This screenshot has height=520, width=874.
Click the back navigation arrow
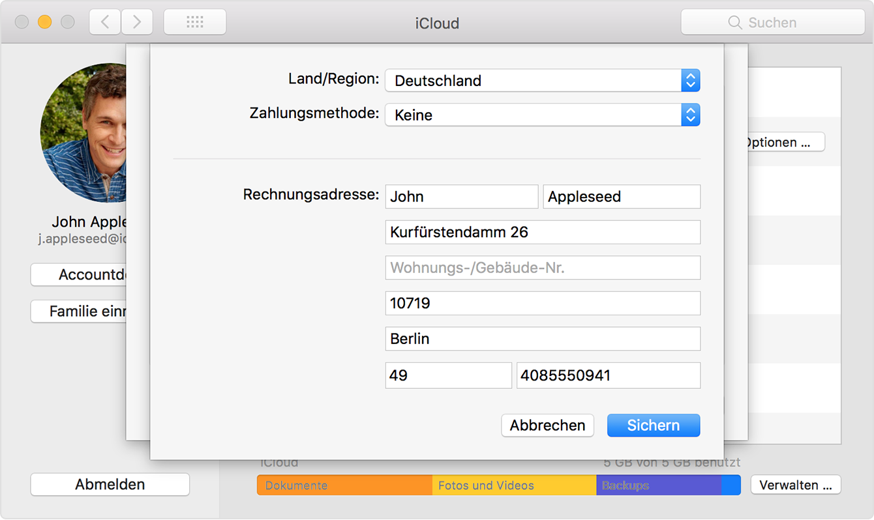coord(104,21)
